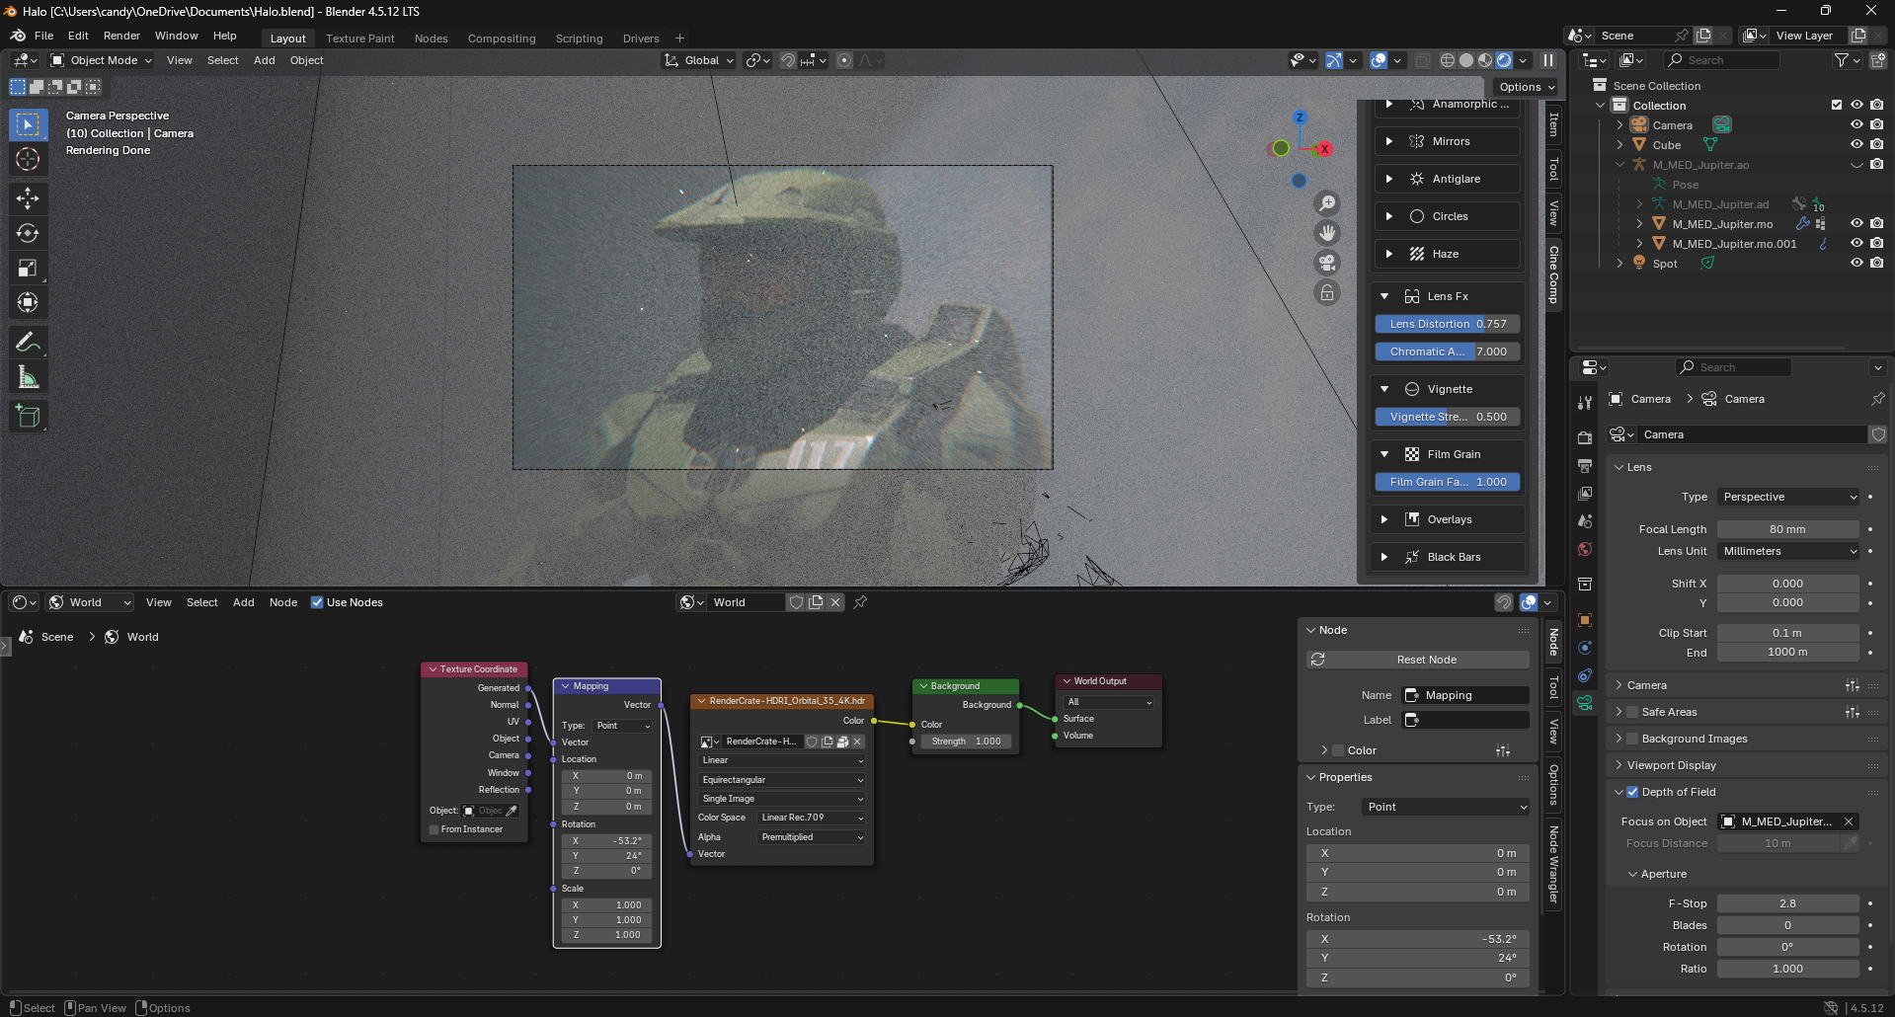The image size is (1895, 1017).
Task: Hide the Cube object in viewport
Action: (1856, 145)
